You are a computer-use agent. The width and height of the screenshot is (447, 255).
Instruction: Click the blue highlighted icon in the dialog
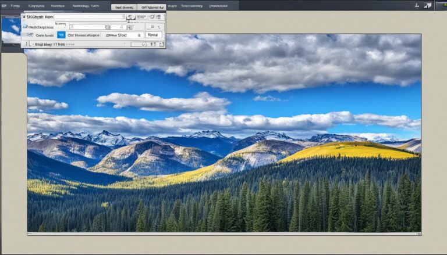tap(61, 35)
